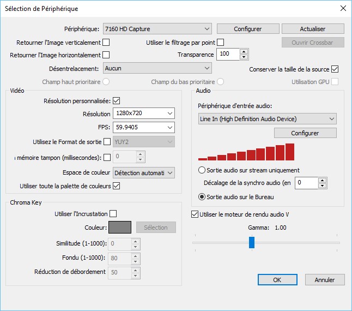Click the Gamma slider handle

coord(252,243)
